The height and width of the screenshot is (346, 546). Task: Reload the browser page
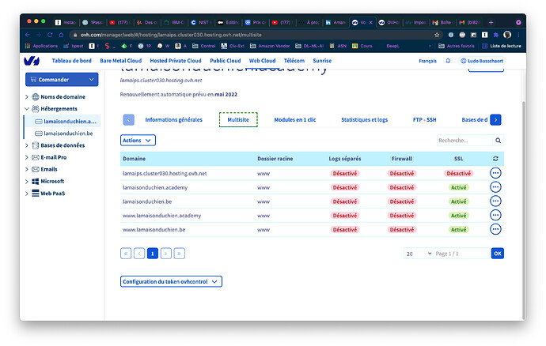50,35
